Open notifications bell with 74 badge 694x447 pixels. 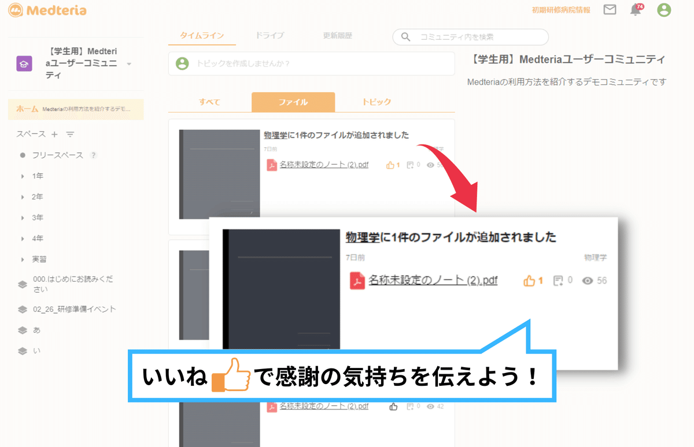coord(636,10)
